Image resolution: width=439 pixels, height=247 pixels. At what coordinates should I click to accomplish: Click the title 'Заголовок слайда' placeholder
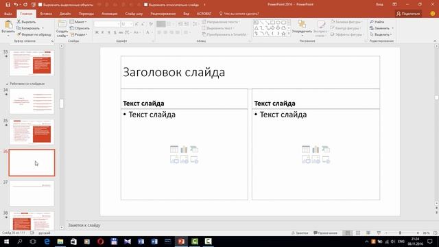(250, 72)
